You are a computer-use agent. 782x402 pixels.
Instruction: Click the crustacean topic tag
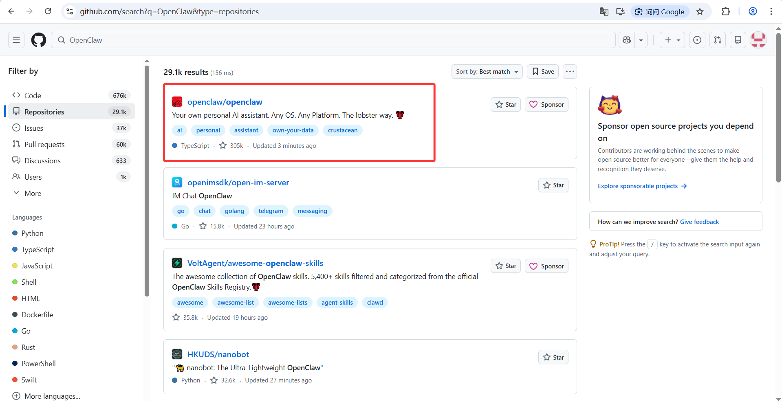click(x=343, y=130)
